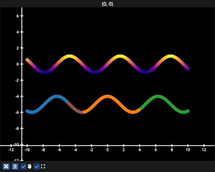Click the x-axis tick label 0
Viewport: 215px width, 172px height.
pyautogui.click(x=107, y=150)
